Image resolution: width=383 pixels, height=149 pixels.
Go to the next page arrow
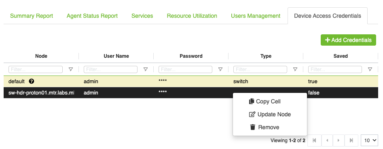[x=338, y=141]
